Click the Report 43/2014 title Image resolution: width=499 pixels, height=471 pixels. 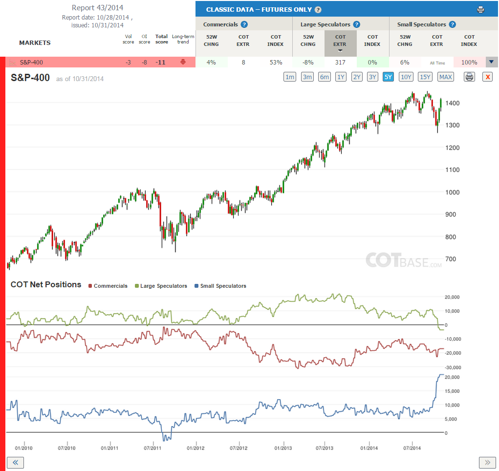(x=97, y=8)
